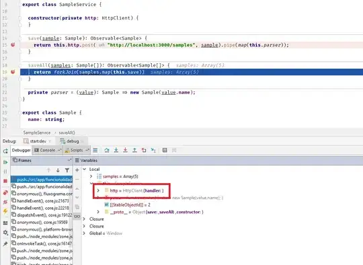Expand the Global = Window scope
The width and height of the screenshot is (363, 265).
click(84, 233)
